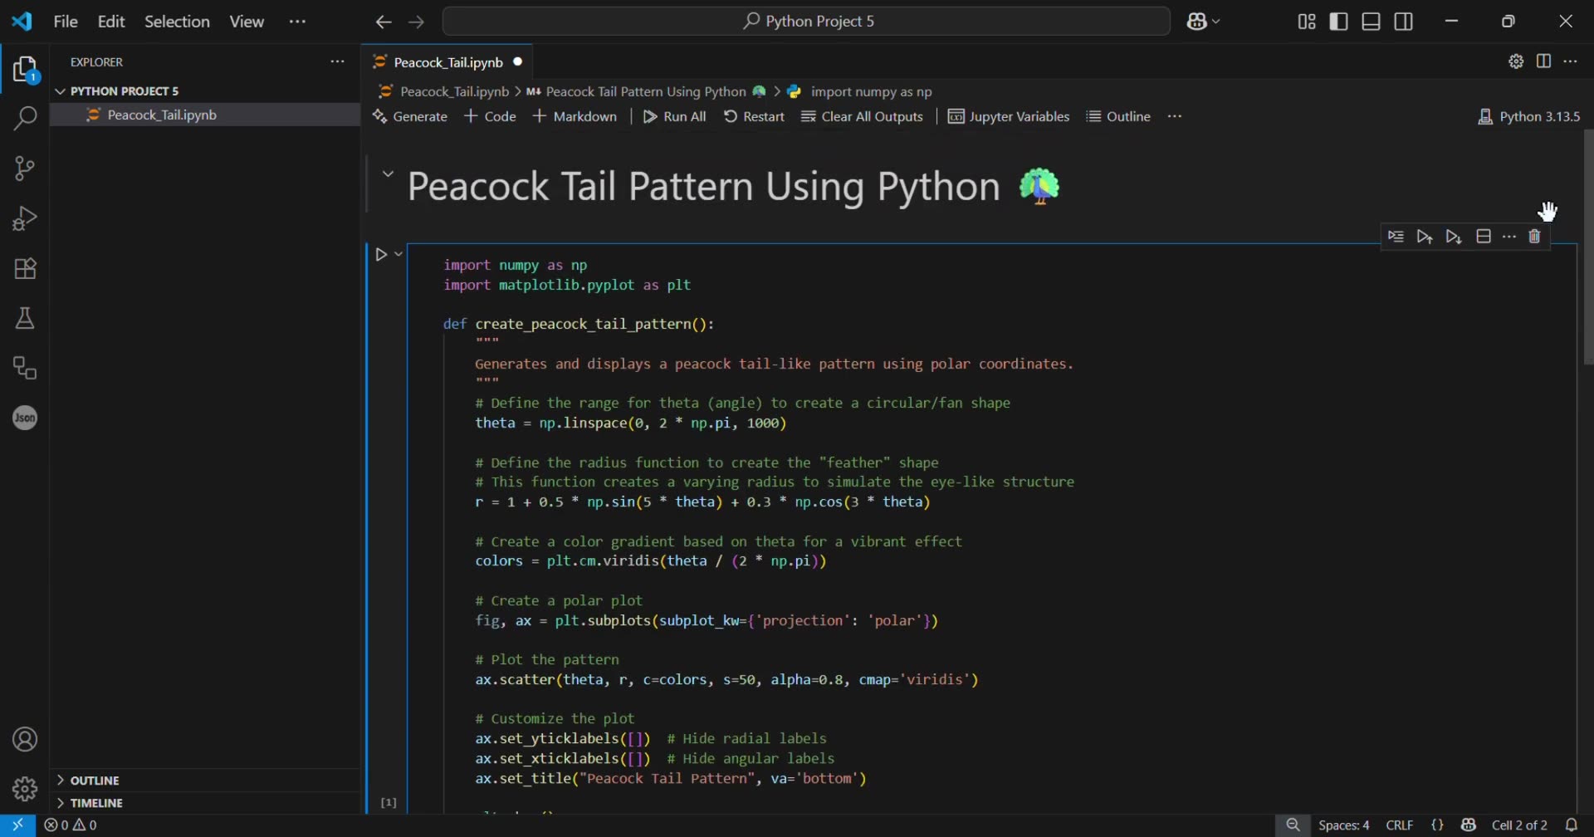Toggle the primary side bar visibility

coord(1339,21)
